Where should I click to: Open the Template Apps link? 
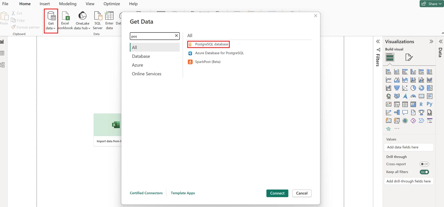click(183, 193)
